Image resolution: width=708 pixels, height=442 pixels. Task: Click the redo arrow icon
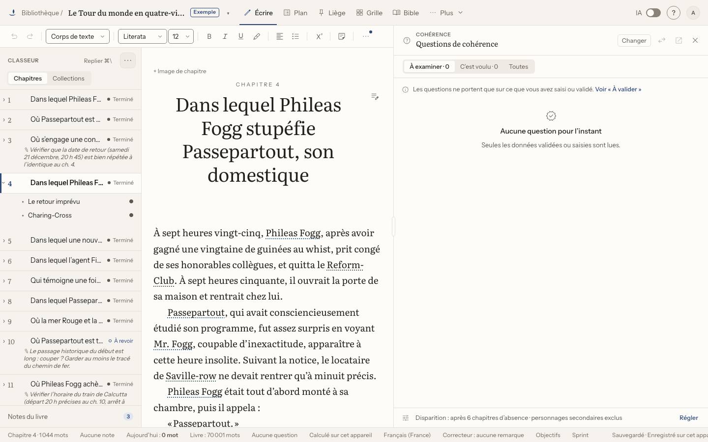(x=30, y=36)
